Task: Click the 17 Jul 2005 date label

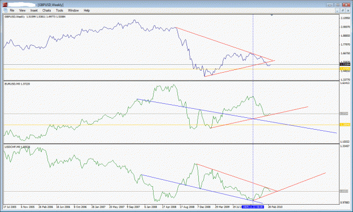Action: 10,207
